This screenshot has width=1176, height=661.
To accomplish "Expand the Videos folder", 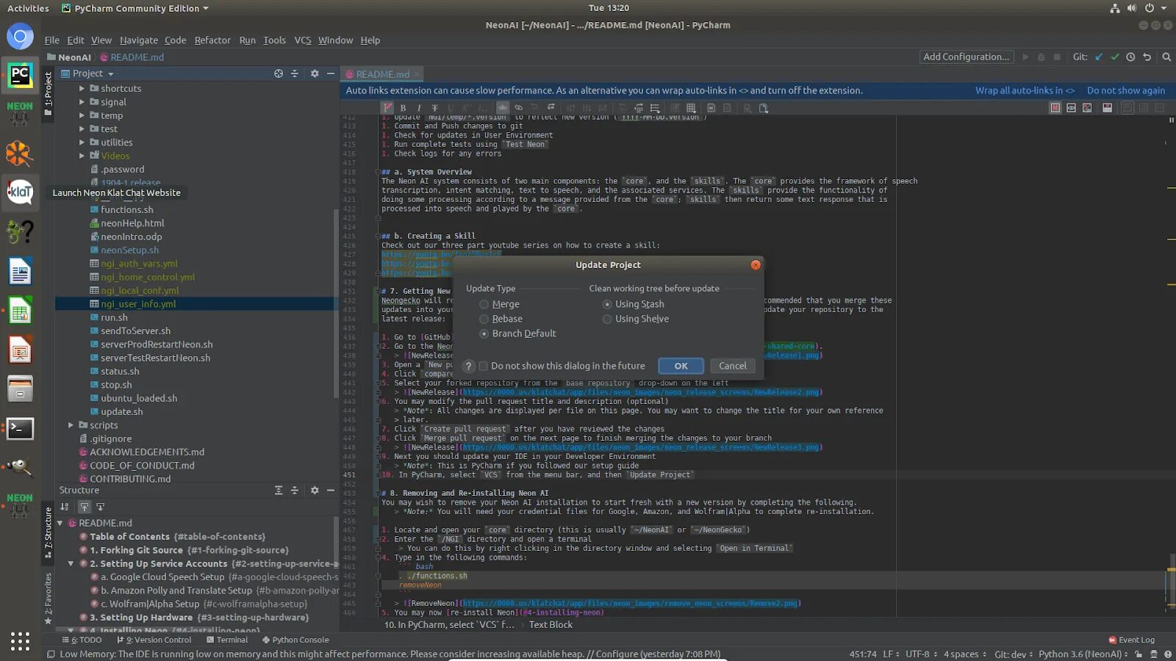I will pos(82,156).
